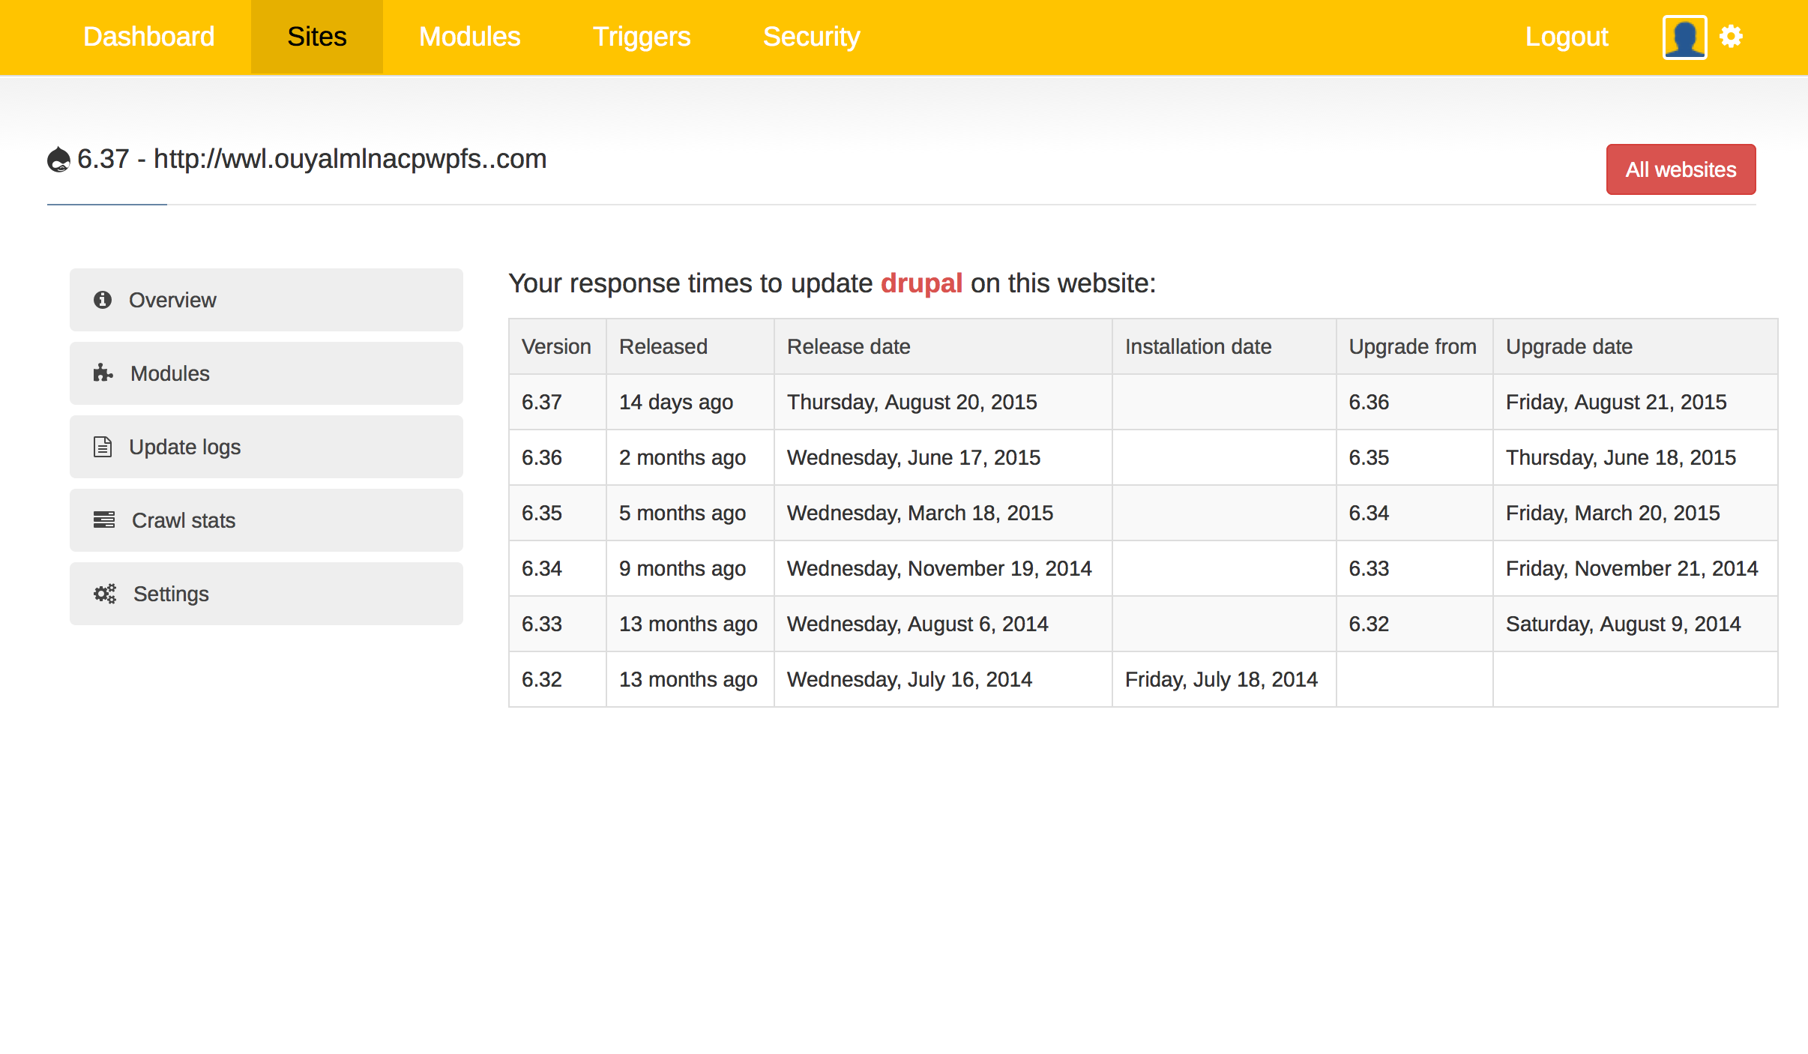Viewport: 1808px width, 1054px height.
Task: Click the Modules navigation menu item
Action: click(x=469, y=37)
